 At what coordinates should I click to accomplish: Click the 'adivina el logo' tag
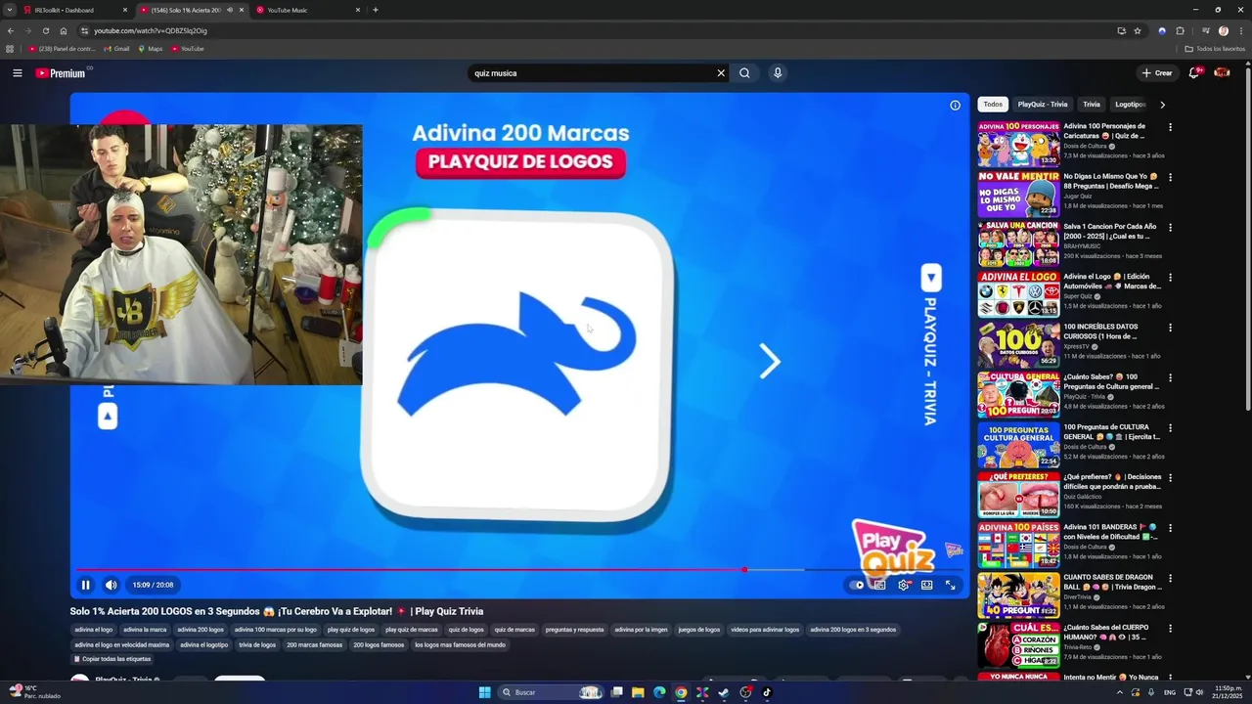coord(93,630)
